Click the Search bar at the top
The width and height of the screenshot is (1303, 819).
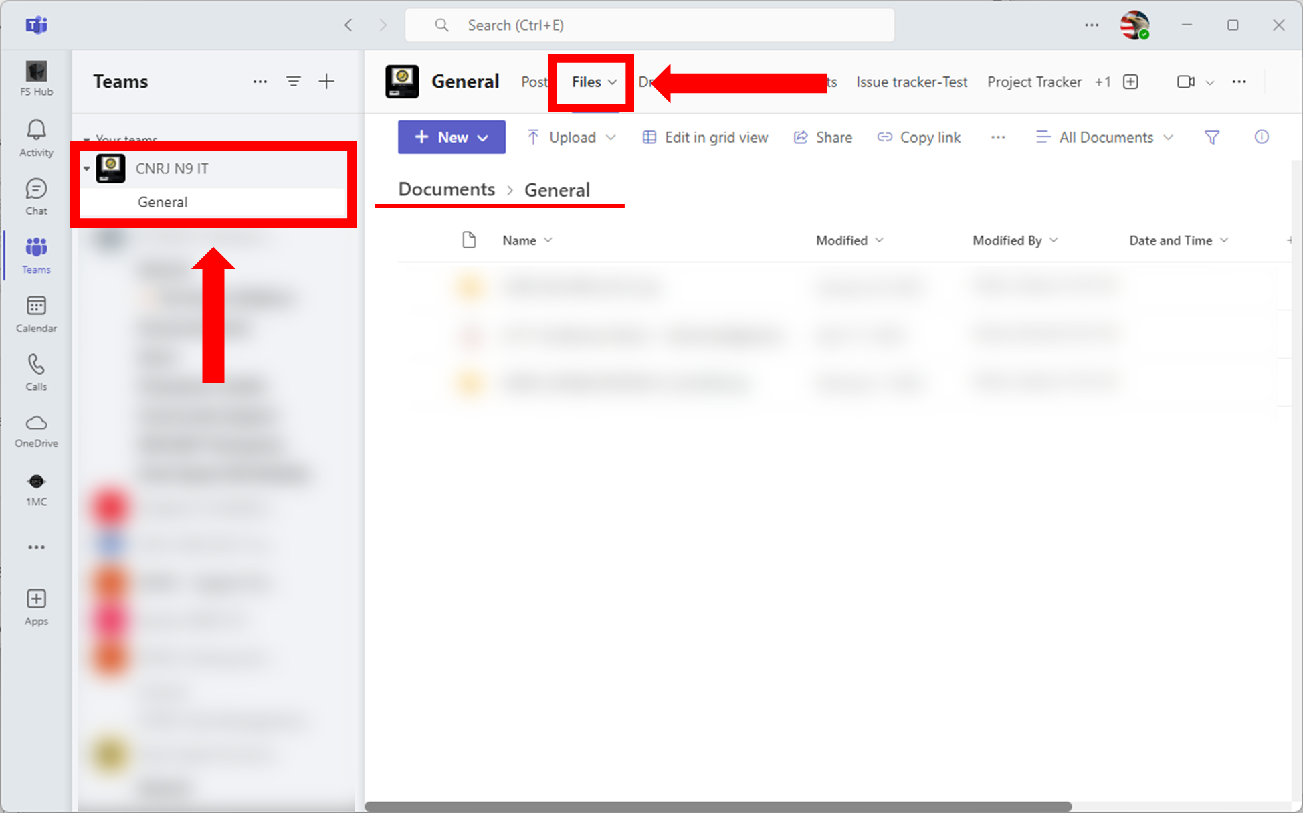coord(649,25)
